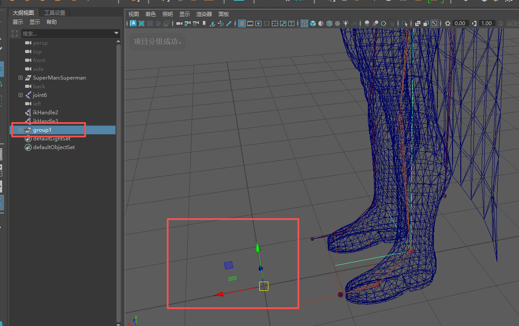Toggle the Safe Title 'T' icon

point(291,23)
